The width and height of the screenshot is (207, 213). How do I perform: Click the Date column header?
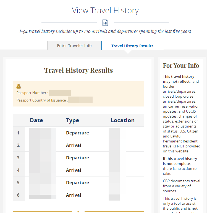click(36, 120)
